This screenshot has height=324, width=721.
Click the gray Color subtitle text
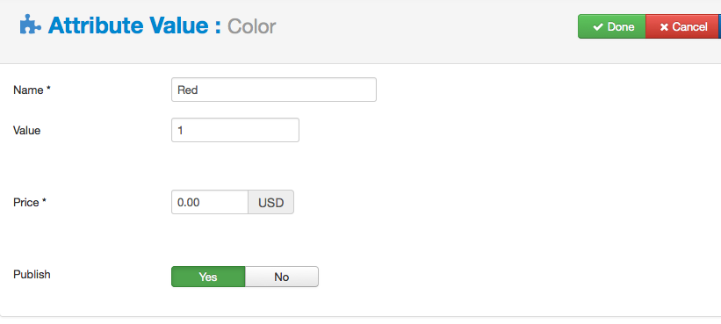(251, 26)
